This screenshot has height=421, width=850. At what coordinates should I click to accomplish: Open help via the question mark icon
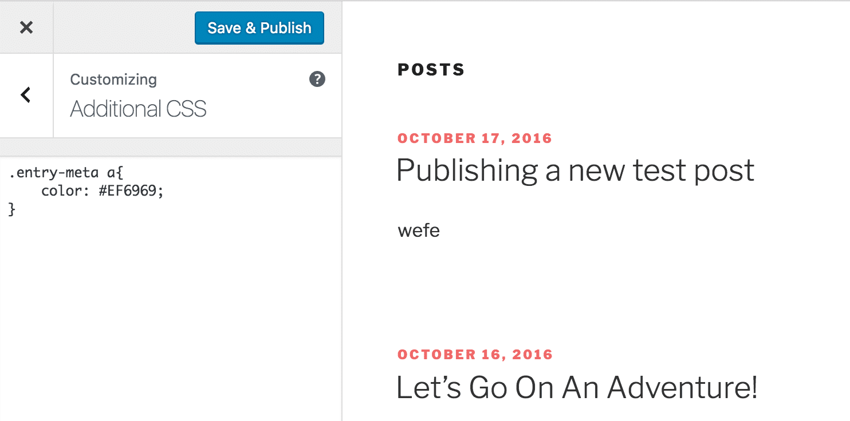tap(317, 80)
